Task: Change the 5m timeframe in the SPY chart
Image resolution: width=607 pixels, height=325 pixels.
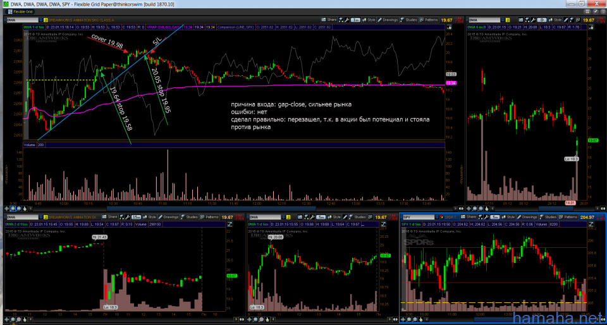Action: [x=495, y=217]
